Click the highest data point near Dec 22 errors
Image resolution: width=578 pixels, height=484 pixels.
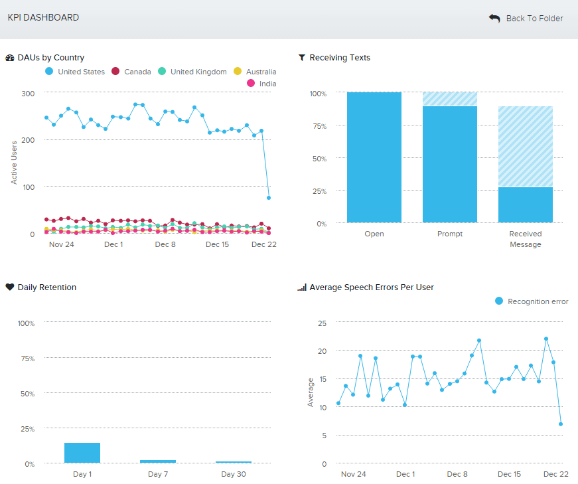coord(545,338)
